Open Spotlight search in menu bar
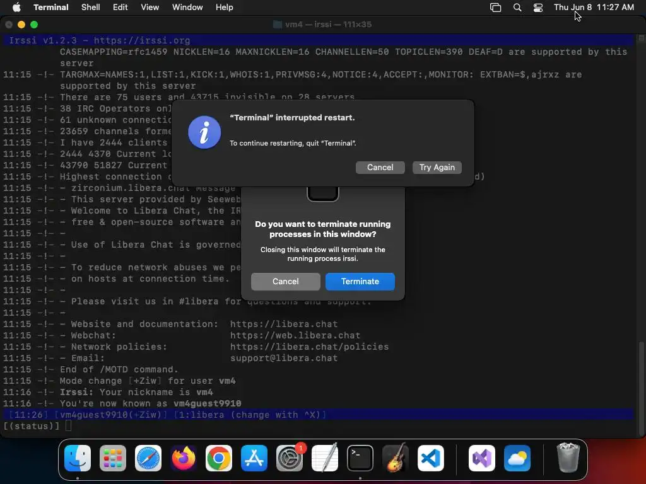 pyautogui.click(x=517, y=8)
